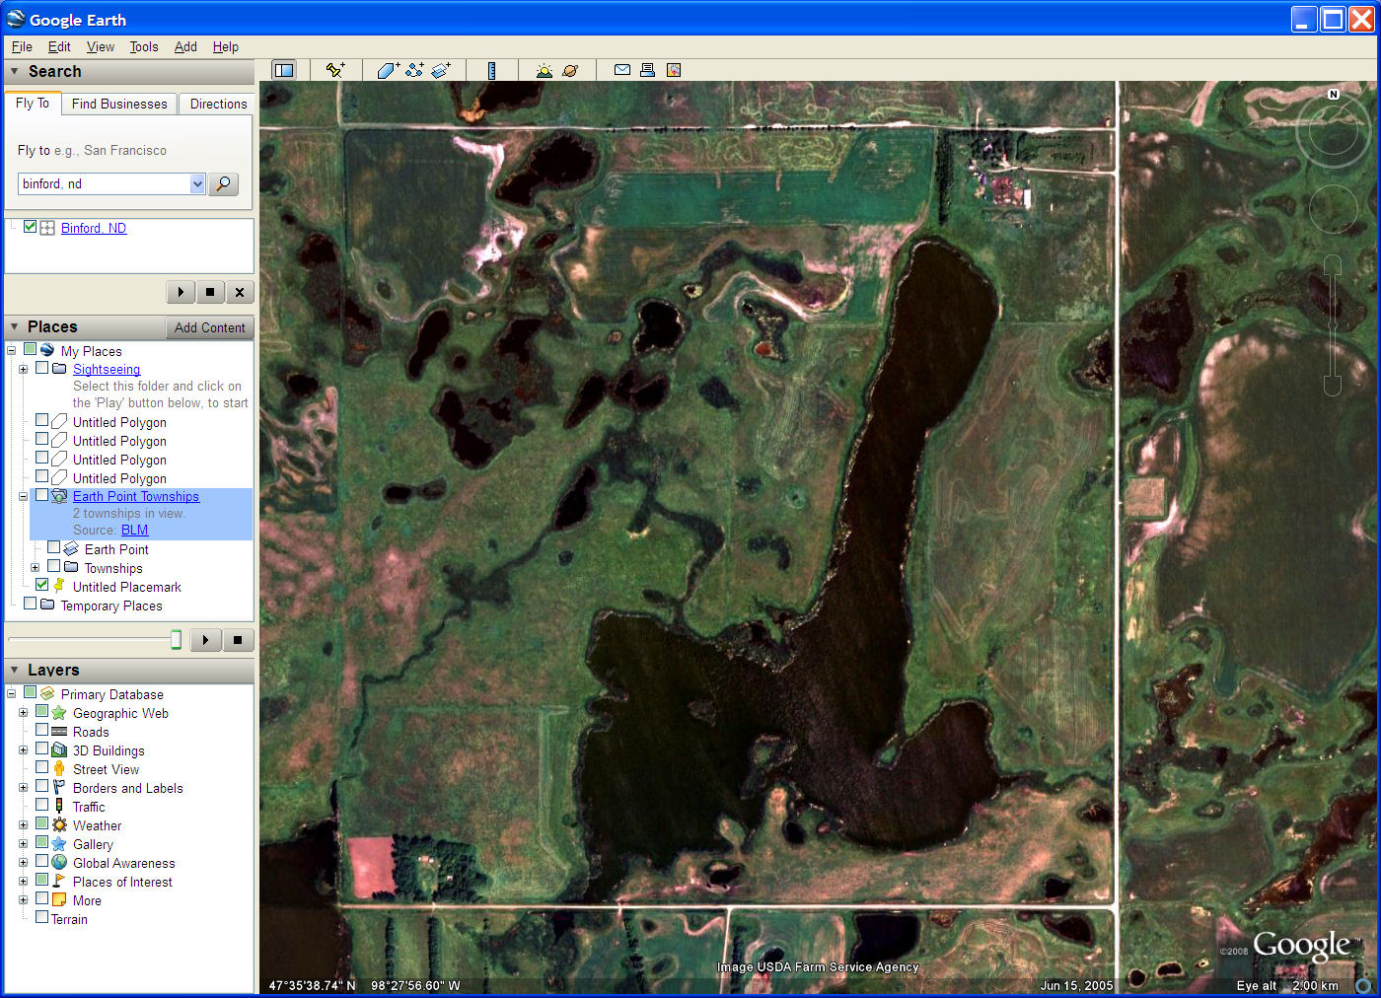This screenshot has width=1381, height=998.
Task: Play the tour in Places panel
Action: click(x=205, y=640)
